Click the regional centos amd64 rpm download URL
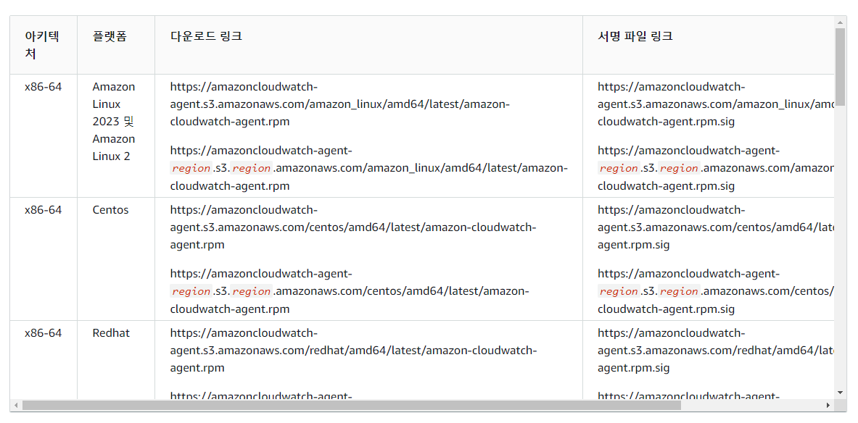858x423 pixels. tap(350, 291)
